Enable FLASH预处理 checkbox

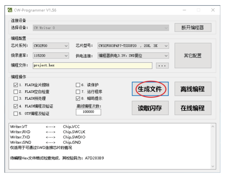tap(15, 98)
